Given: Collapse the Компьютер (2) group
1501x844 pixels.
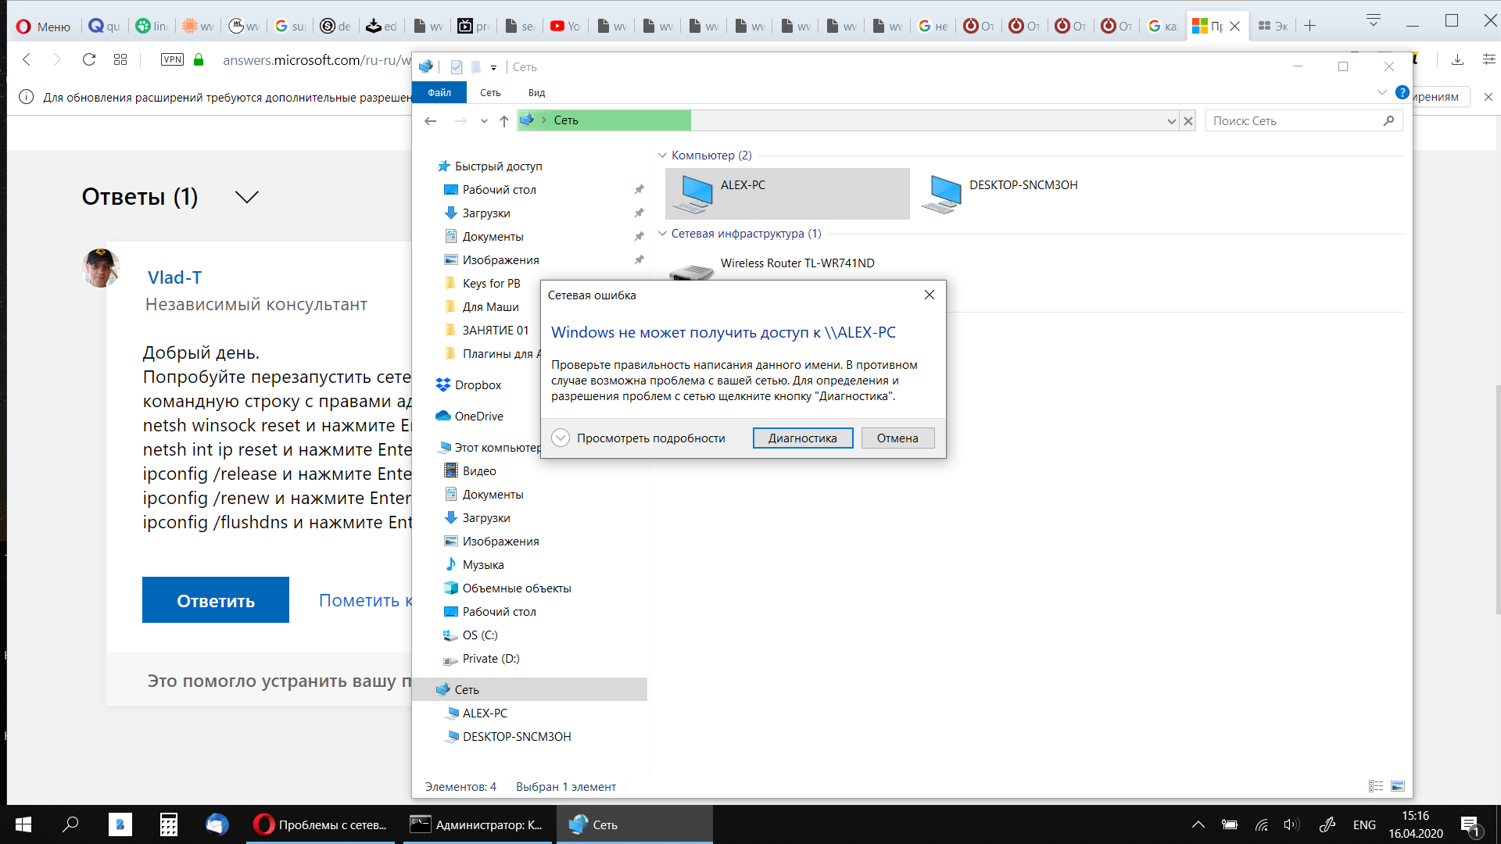Looking at the screenshot, I should [x=663, y=156].
